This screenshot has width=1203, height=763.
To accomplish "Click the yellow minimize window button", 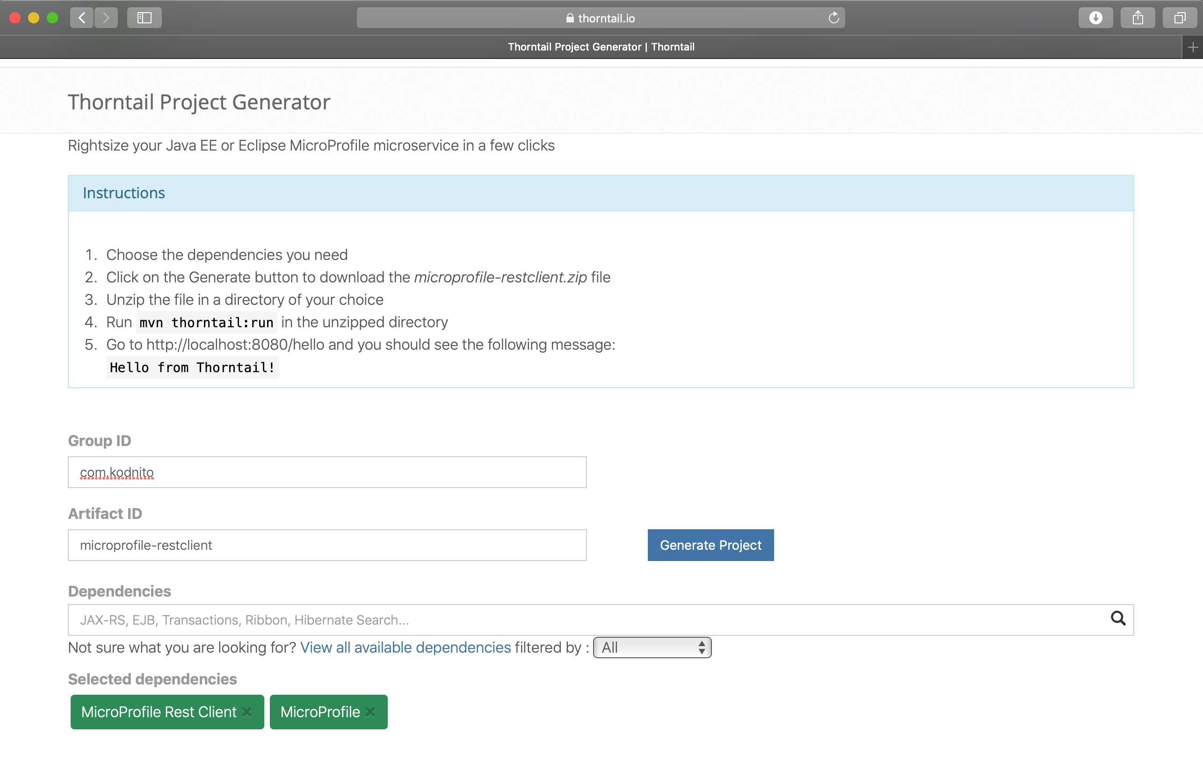I will click(x=34, y=18).
